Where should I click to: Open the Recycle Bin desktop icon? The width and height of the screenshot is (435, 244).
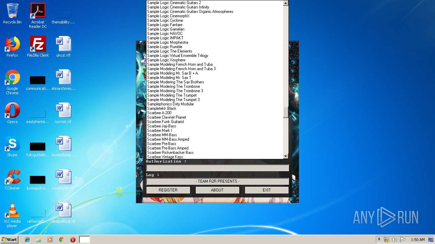click(x=12, y=14)
